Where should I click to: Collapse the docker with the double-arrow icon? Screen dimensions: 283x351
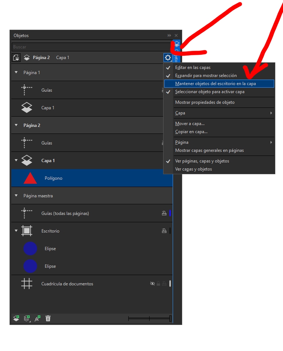coord(169,36)
